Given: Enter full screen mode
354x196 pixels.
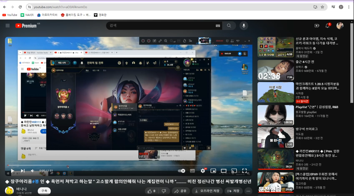Looking at the screenshot, I should [x=244, y=171].
